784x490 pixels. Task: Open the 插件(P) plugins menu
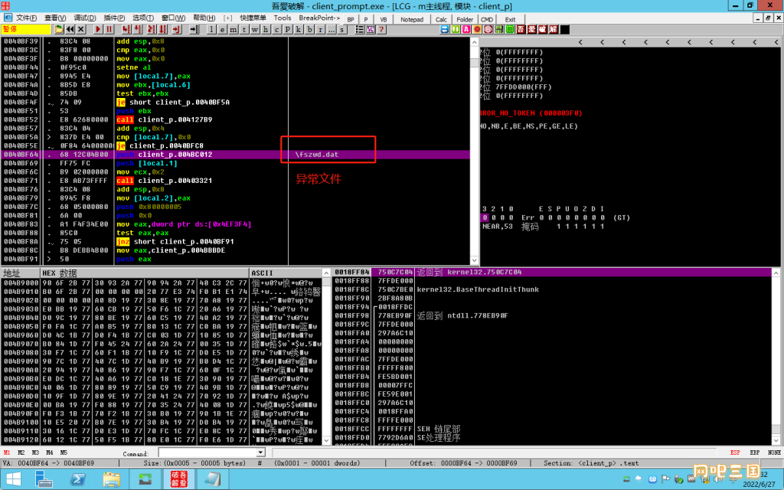click(114, 18)
